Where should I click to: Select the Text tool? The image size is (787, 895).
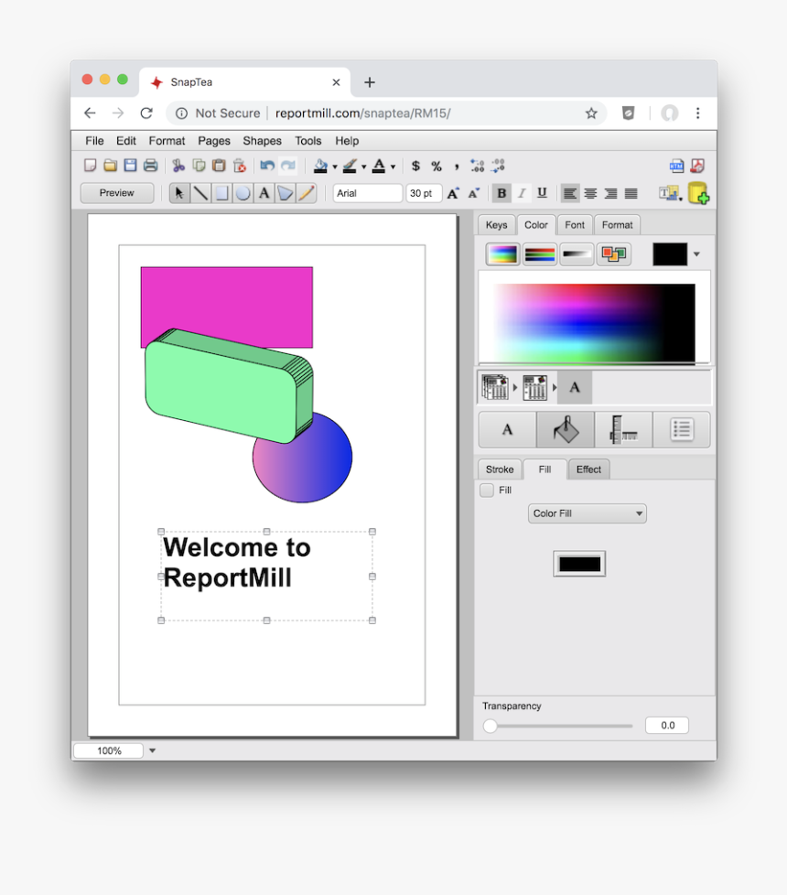[264, 193]
